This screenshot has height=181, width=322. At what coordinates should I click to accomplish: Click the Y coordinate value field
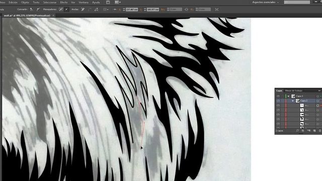coord(153,10)
